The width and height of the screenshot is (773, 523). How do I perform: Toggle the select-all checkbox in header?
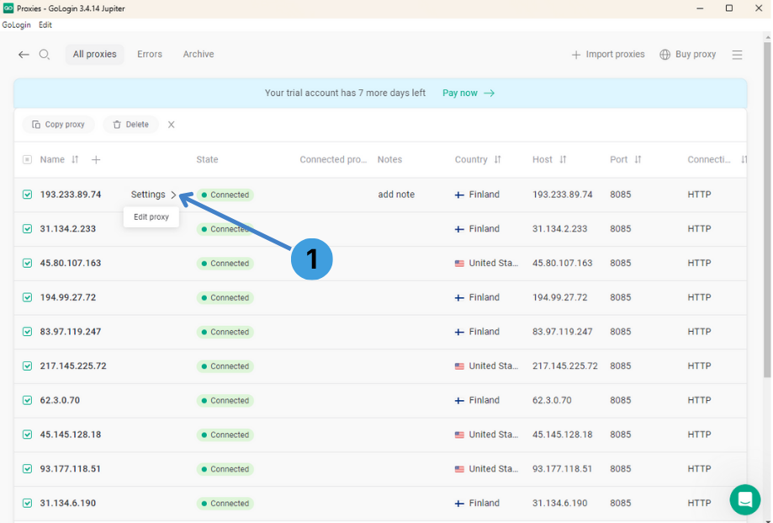[x=27, y=159]
